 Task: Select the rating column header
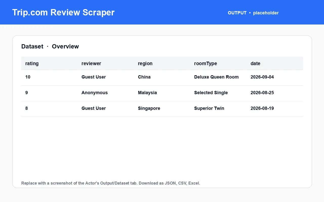click(x=32, y=63)
